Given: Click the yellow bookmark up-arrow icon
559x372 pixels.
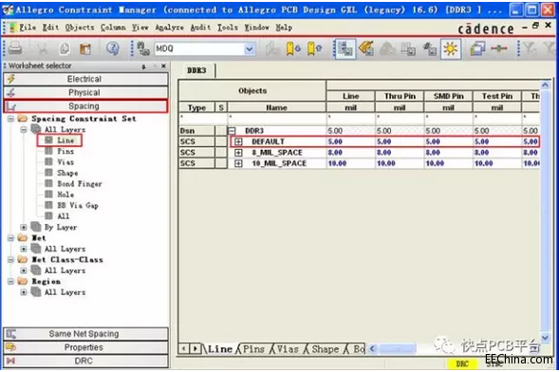Looking at the screenshot, I should coord(314,48).
